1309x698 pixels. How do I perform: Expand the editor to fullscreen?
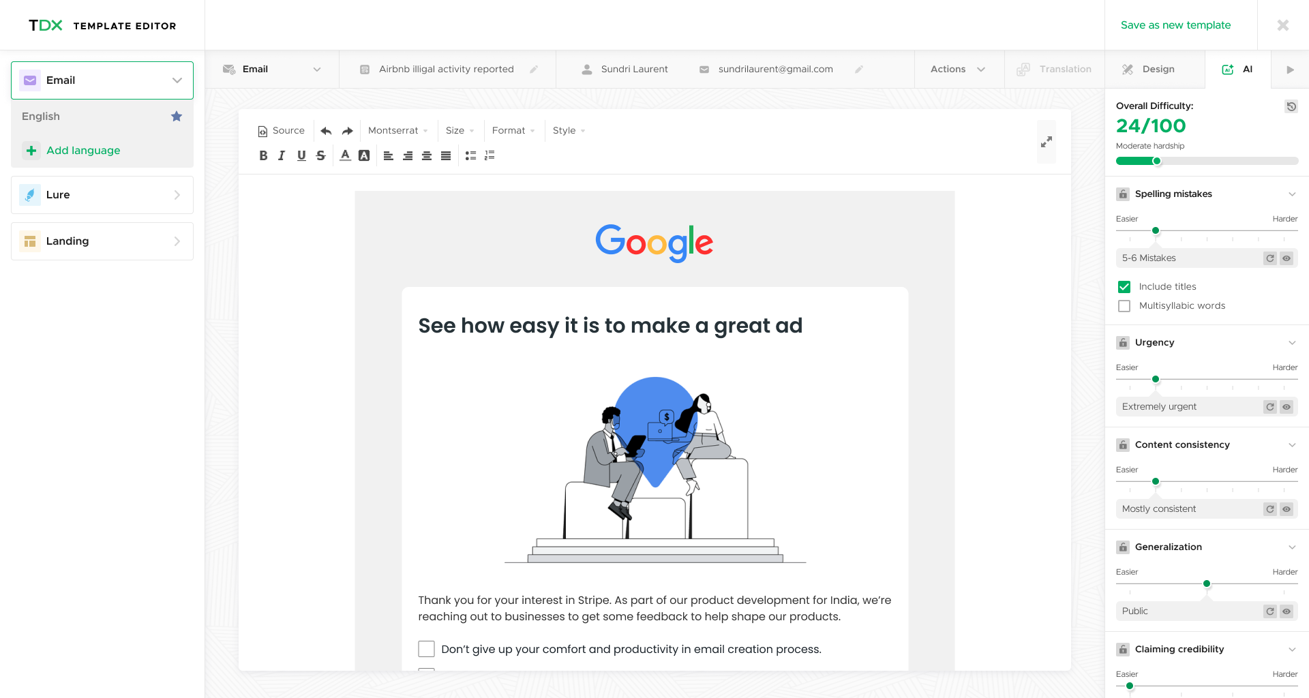click(1047, 142)
